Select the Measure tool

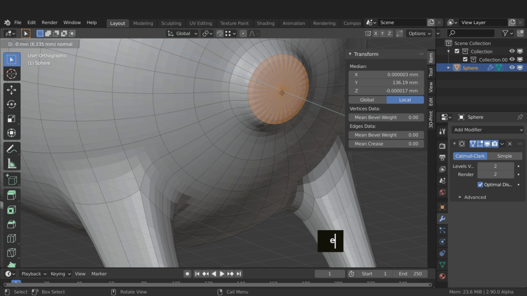pos(12,163)
